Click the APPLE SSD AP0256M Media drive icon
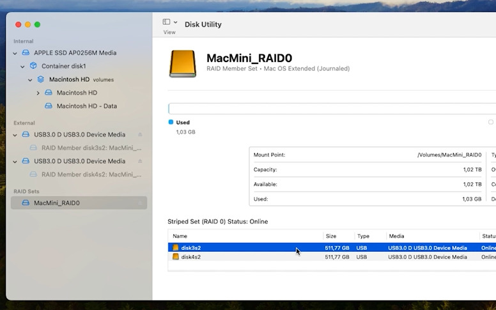 point(26,52)
